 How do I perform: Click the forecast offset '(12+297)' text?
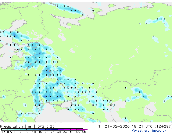[x=163, y=126]
